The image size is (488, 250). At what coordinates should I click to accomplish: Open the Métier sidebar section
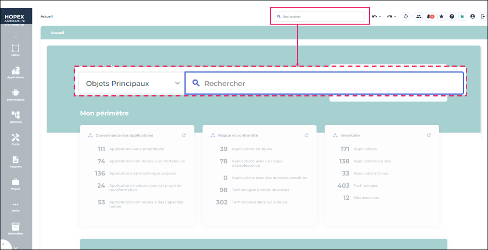tap(15, 50)
